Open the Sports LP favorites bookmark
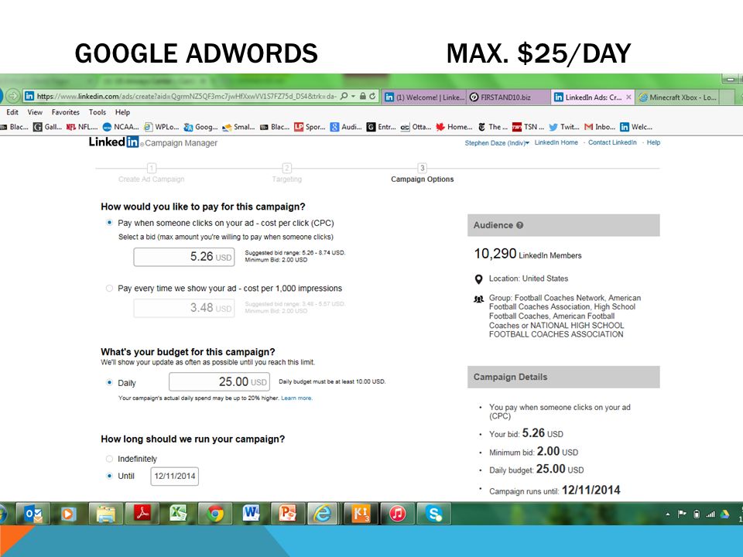 coord(310,127)
